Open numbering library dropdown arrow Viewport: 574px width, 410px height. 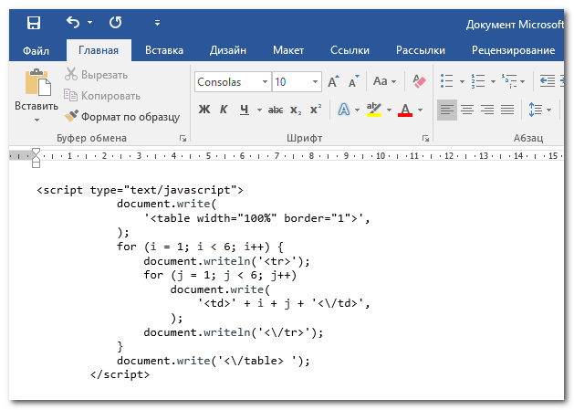coord(493,81)
